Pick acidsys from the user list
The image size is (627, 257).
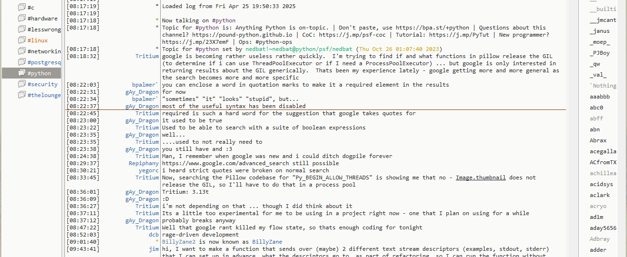click(601, 184)
